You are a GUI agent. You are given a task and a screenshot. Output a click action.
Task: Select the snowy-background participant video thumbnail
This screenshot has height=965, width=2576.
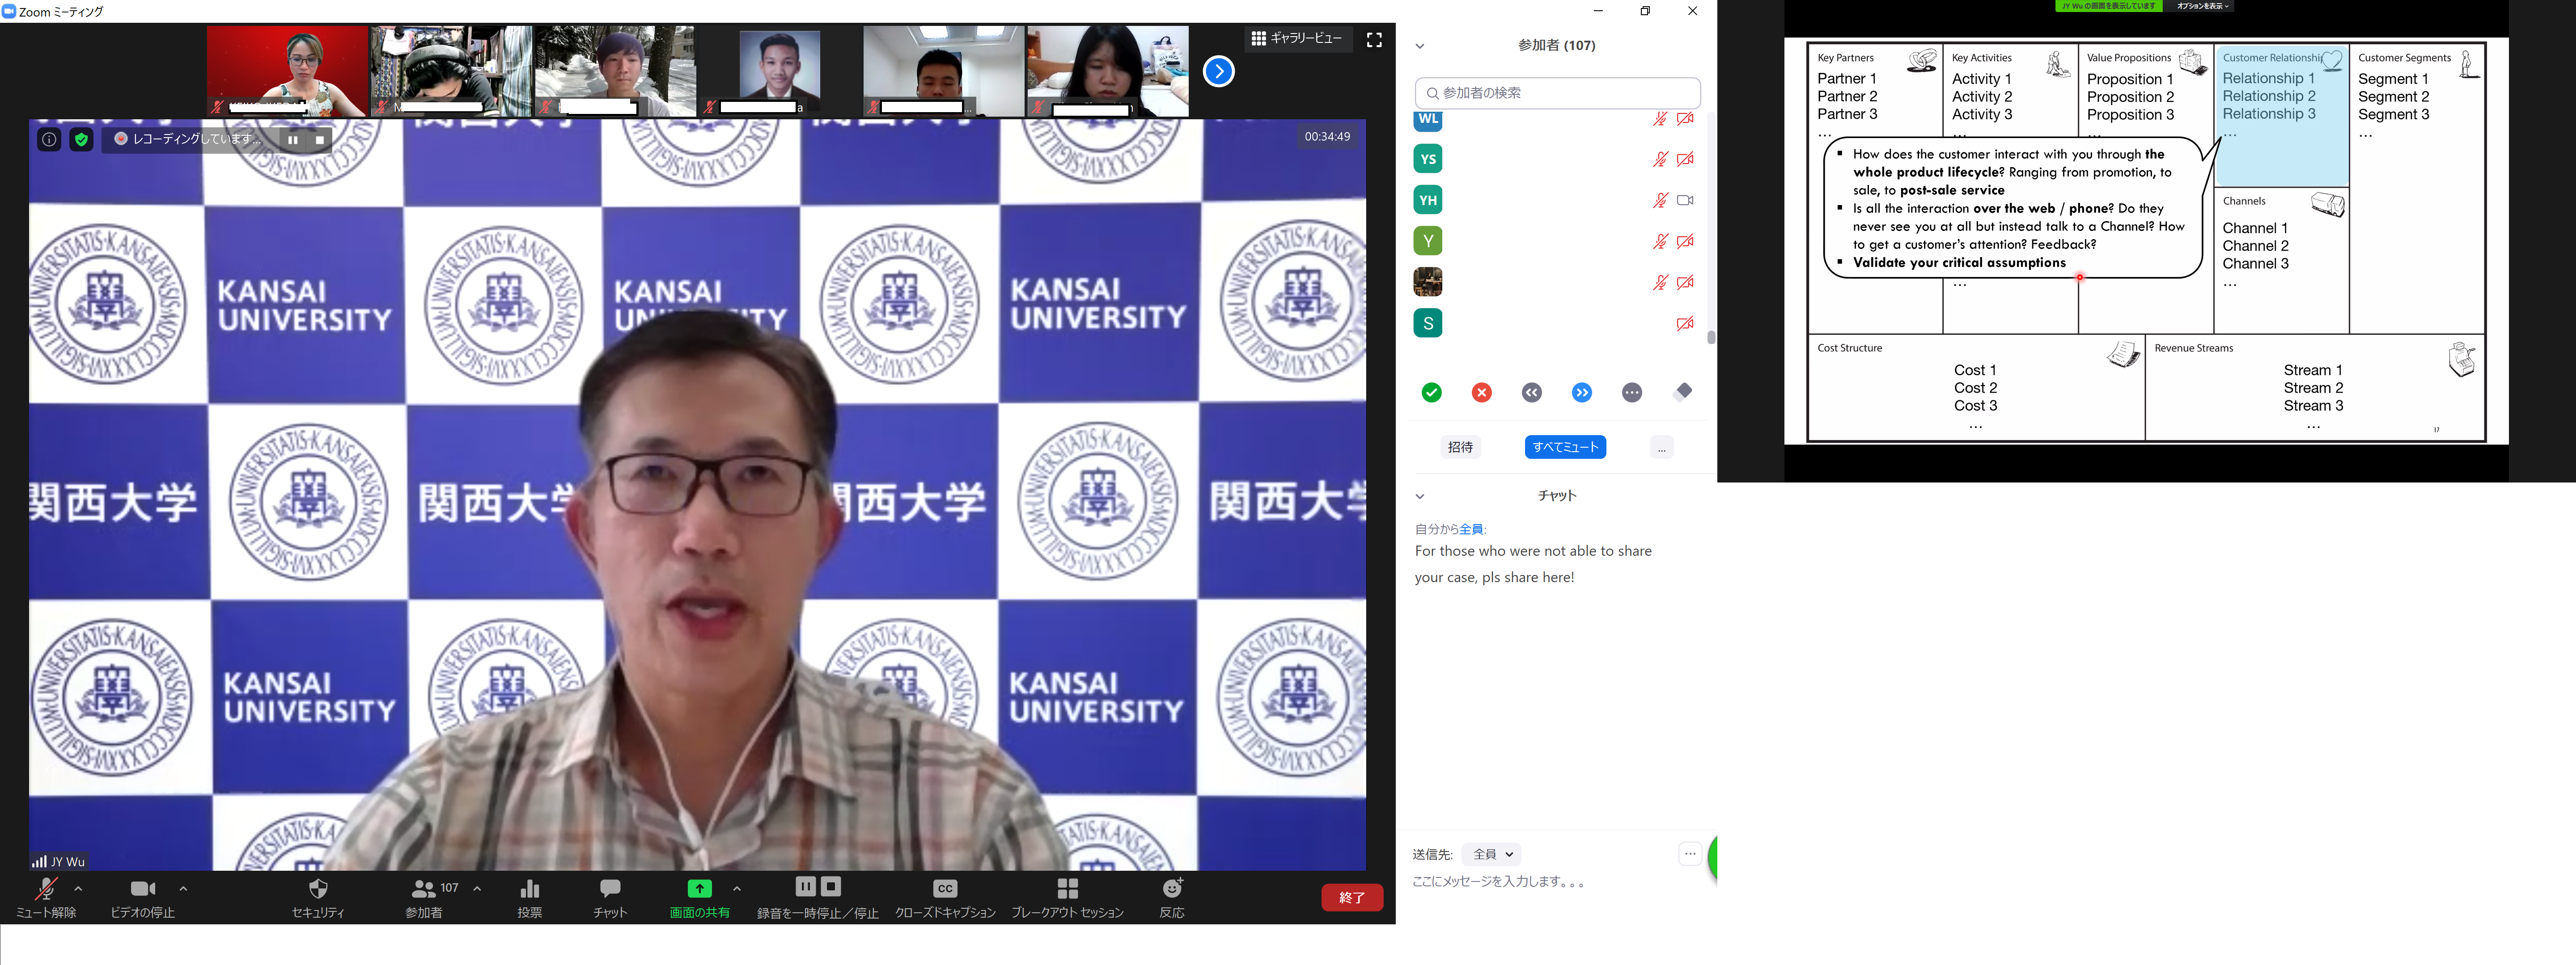615,71
